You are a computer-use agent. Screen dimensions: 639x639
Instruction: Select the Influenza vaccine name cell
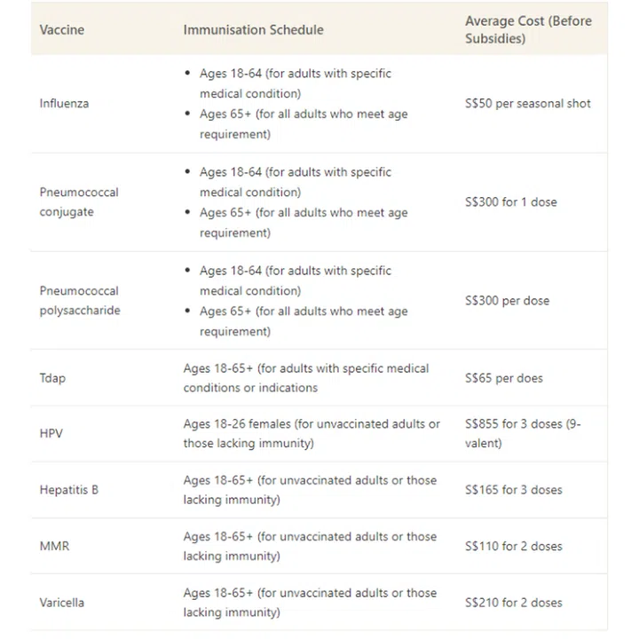(64, 103)
